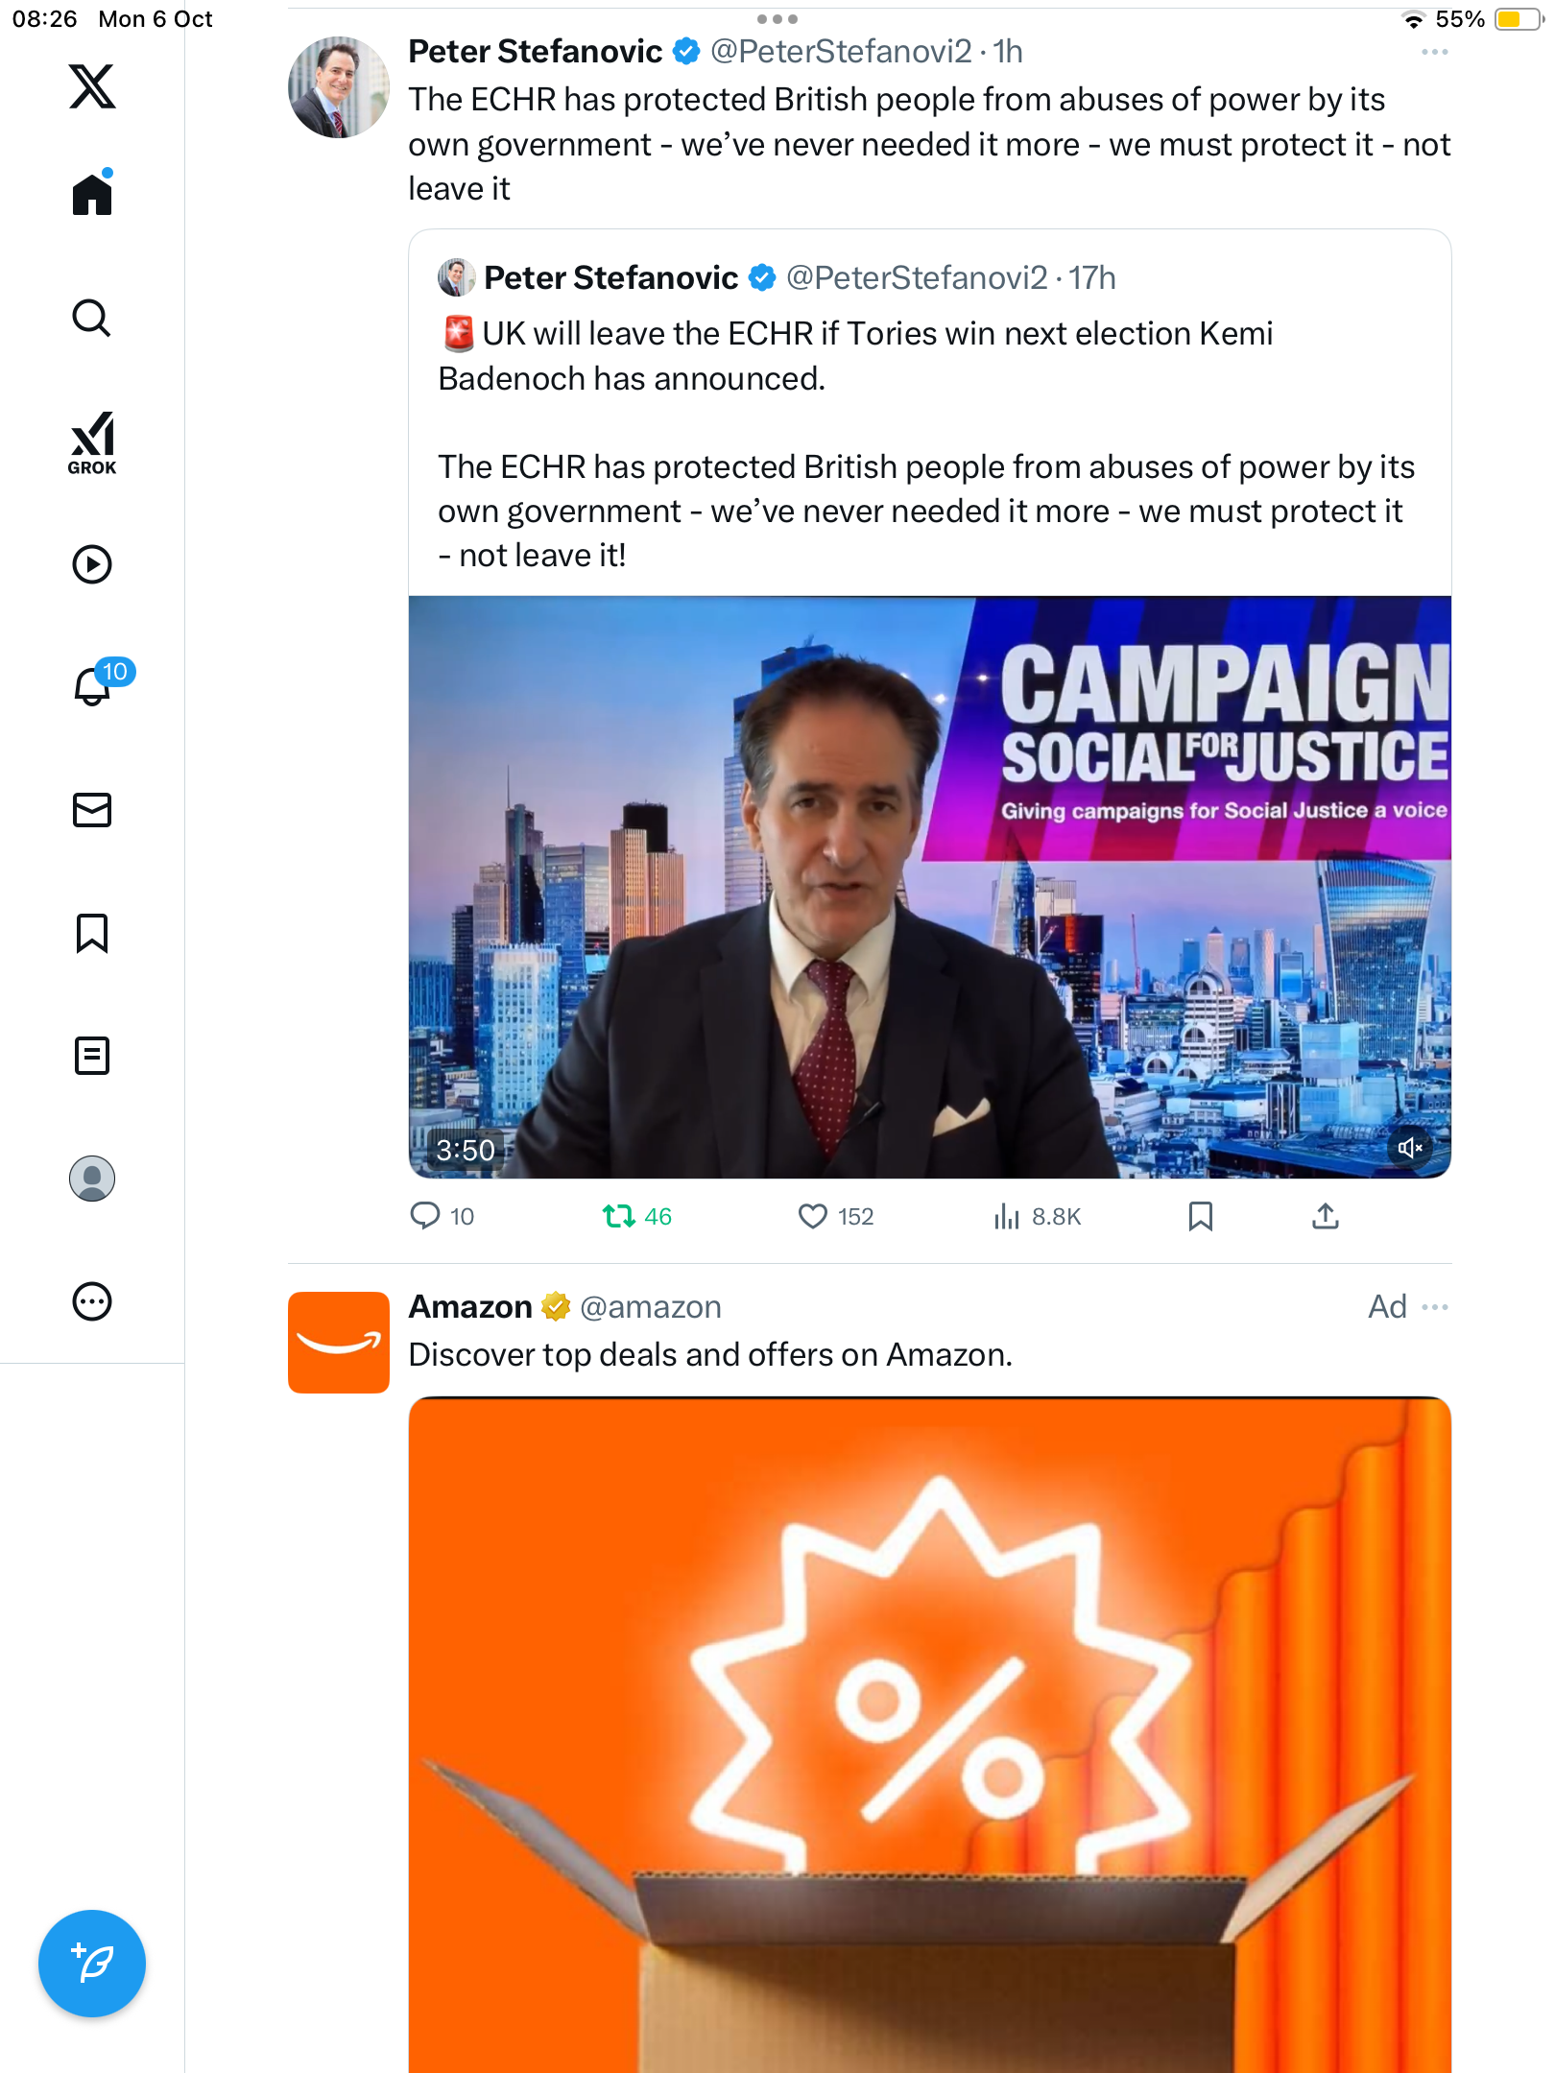The width and height of the screenshot is (1555, 2073).
Task: Open more options for Peter Stefanovic's post
Action: coord(1434,52)
